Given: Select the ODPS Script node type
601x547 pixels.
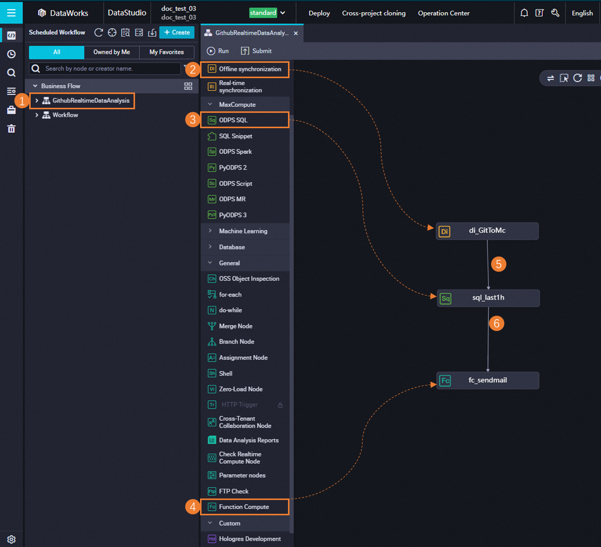Looking at the screenshot, I should coord(245,183).
